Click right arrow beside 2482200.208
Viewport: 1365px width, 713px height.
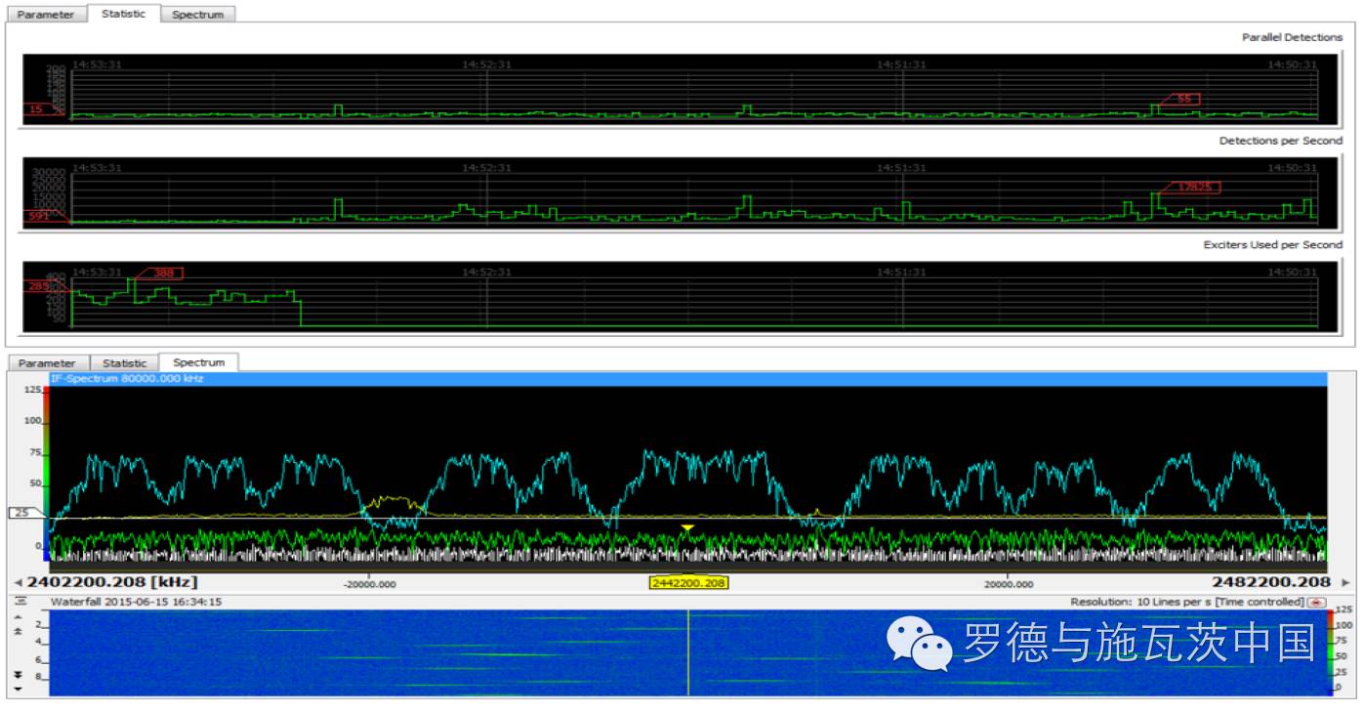pos(1345,583)
